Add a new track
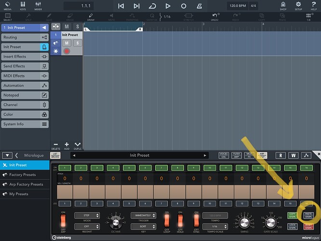This screenshot has height=241, width=321. coord(67,146)
